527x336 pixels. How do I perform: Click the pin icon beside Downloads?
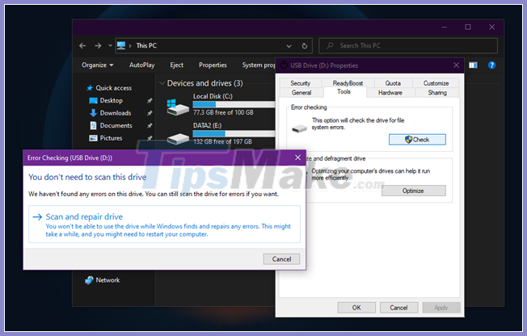[x=150, y=113]
